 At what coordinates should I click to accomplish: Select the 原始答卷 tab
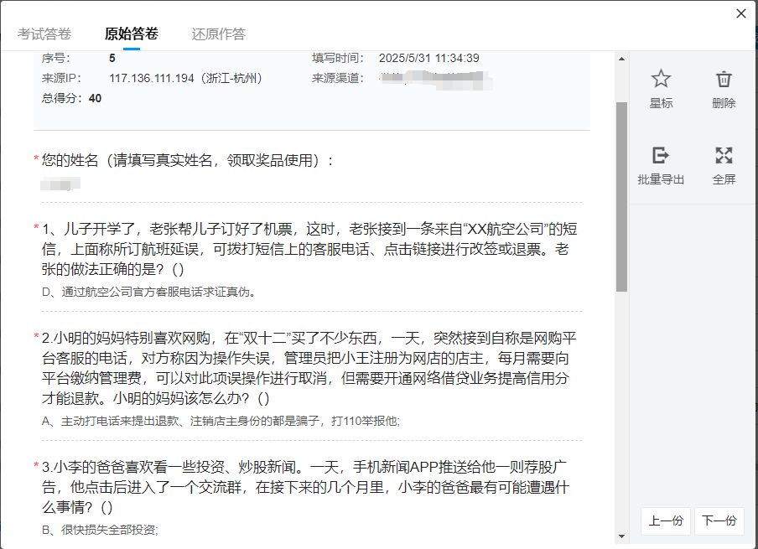point(132,34)
